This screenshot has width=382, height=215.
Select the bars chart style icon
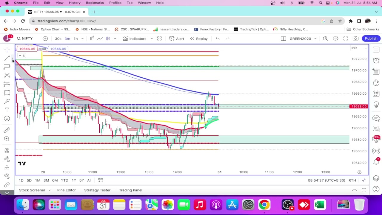92,39
